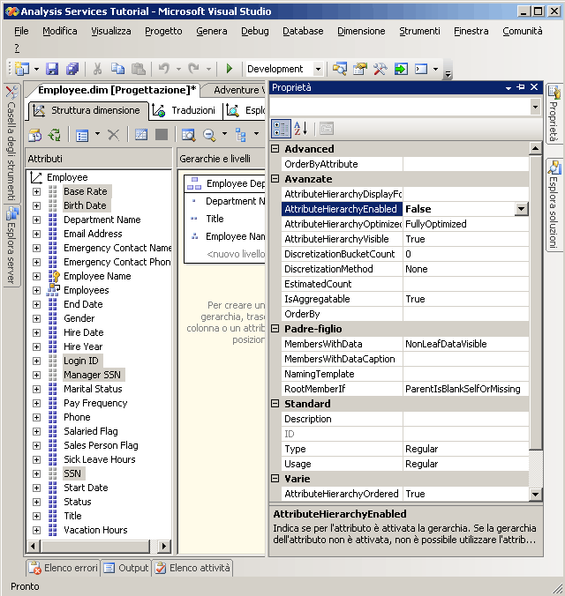This screenshot has width=565, height=596.
Task: Click the Delete icon in dimension toolbar
Action: (113, 135)
